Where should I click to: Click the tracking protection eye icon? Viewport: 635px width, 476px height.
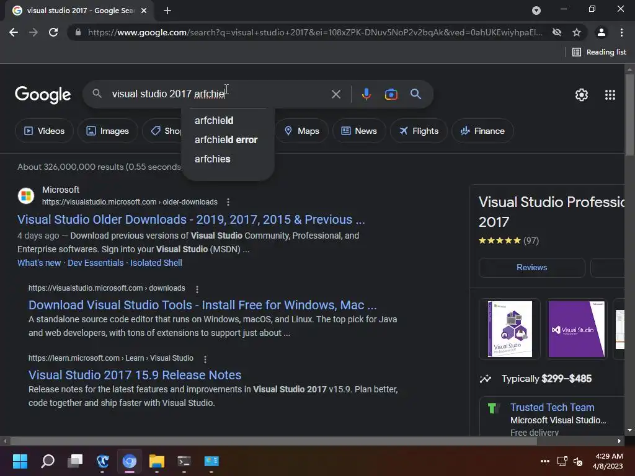pos(557,32)
